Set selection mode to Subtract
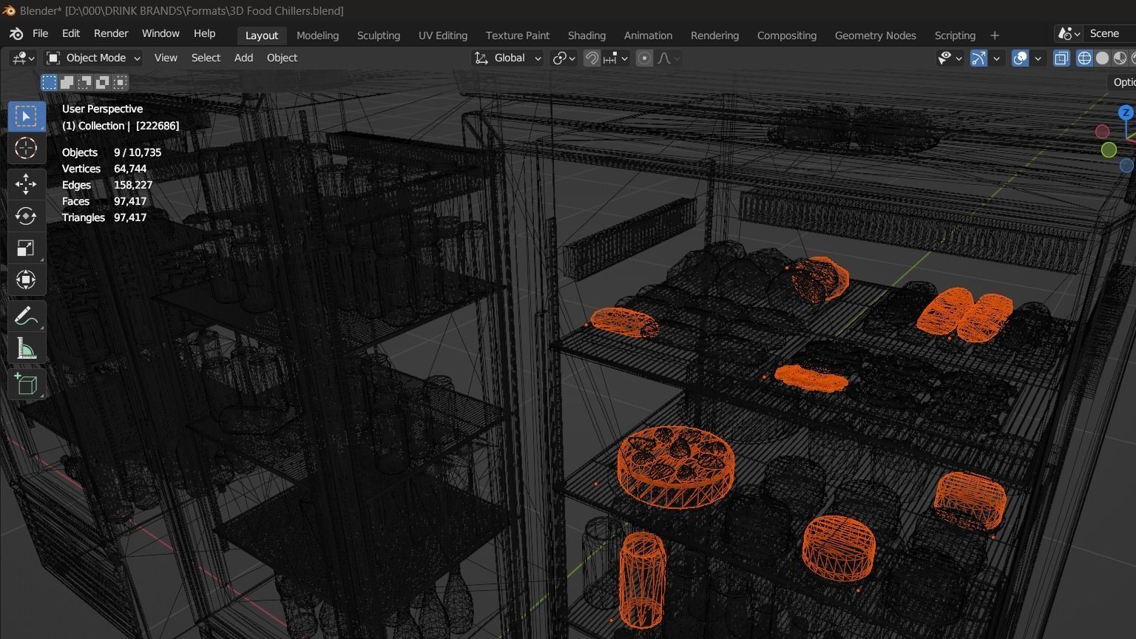This screenshot has height=639, width=1136. click(x=84, y=82)
